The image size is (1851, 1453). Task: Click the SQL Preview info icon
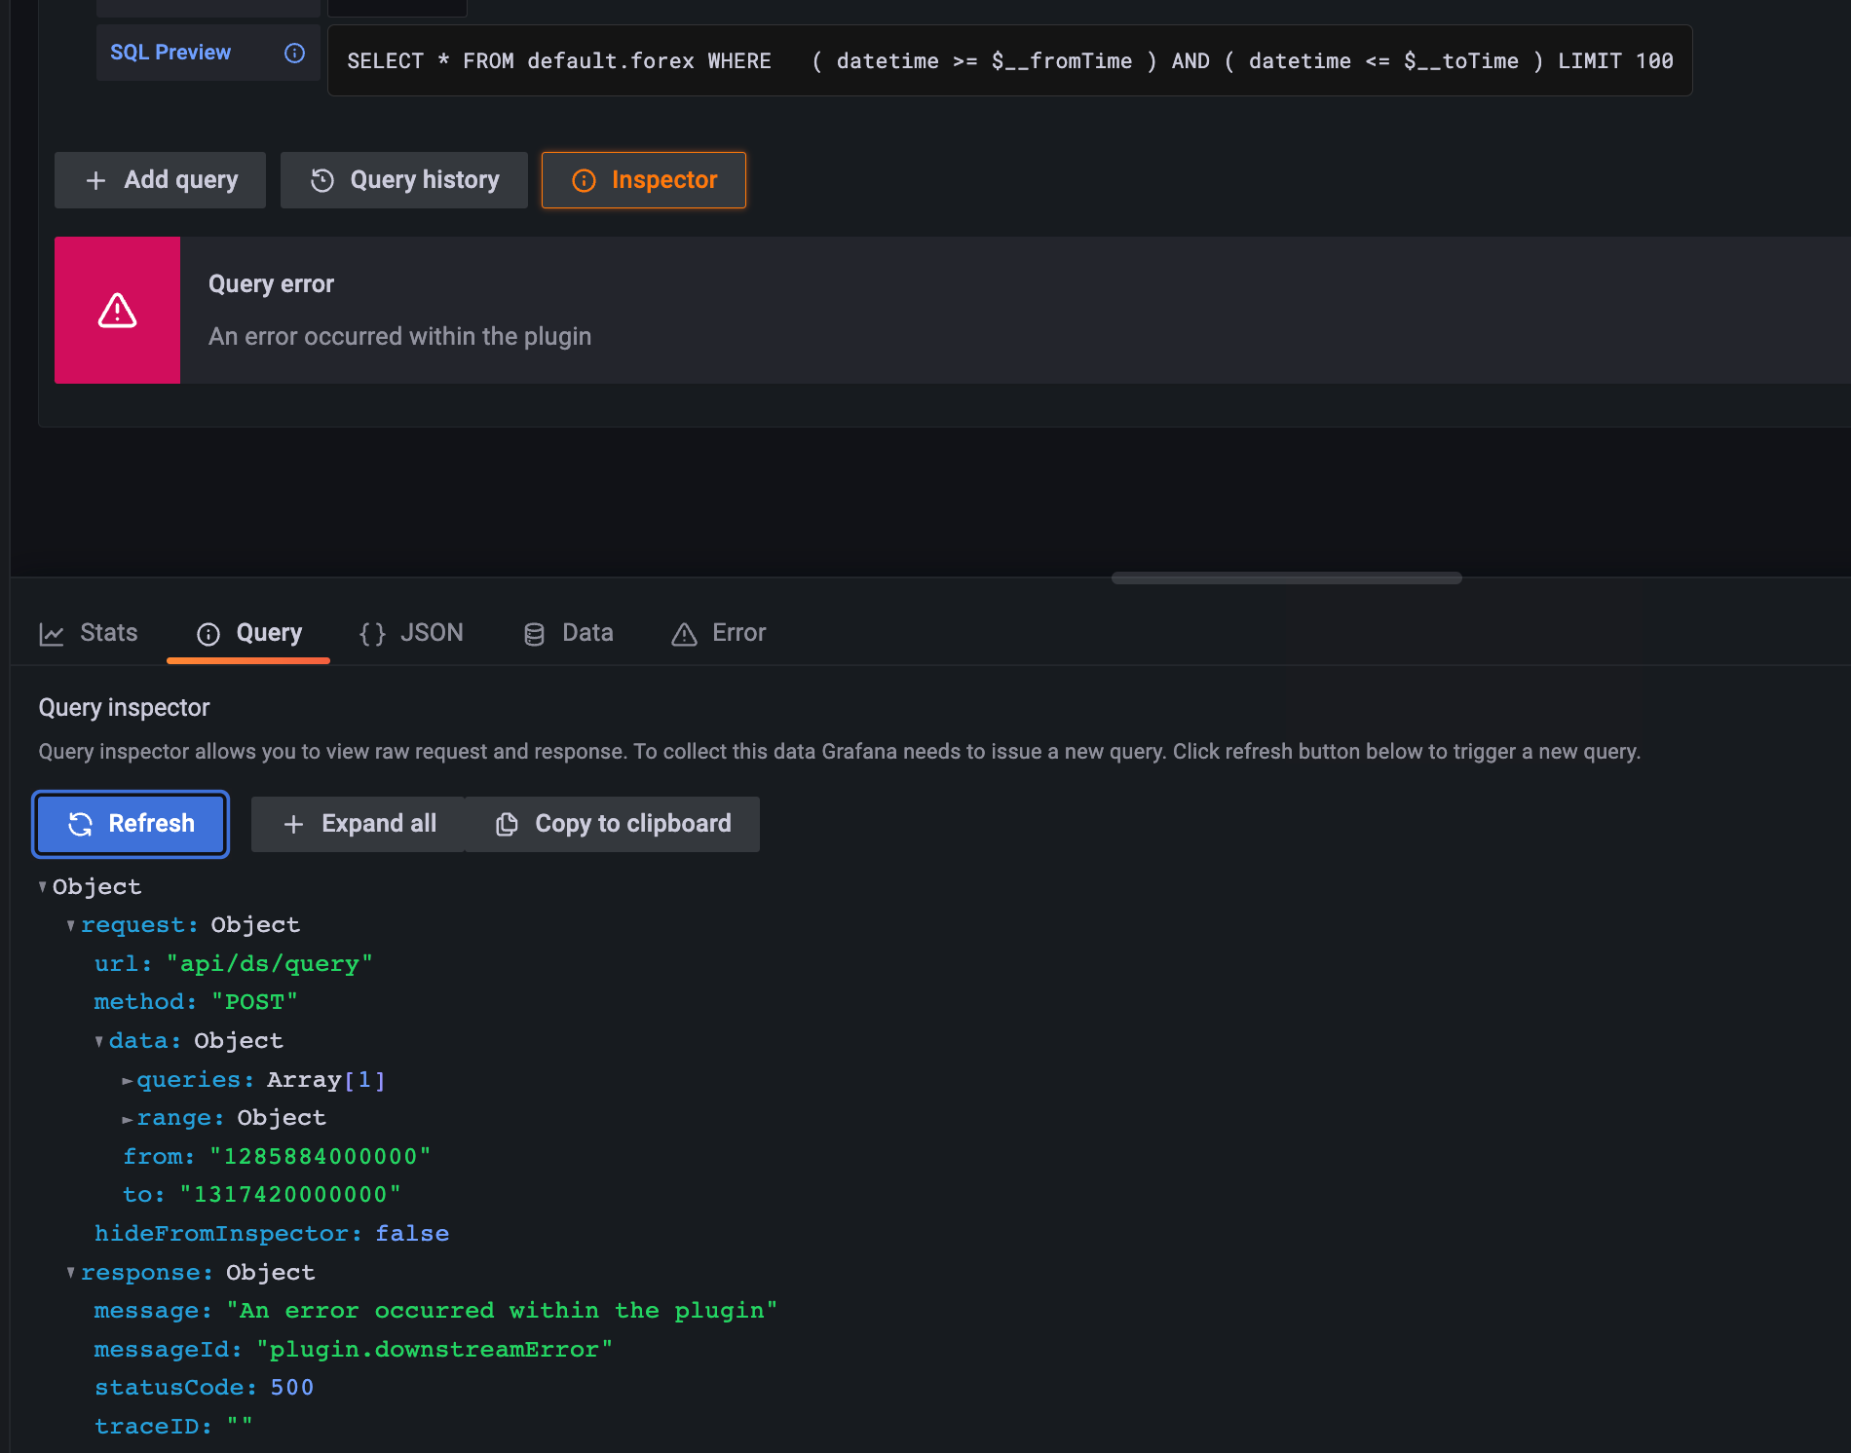pos(295,54)
